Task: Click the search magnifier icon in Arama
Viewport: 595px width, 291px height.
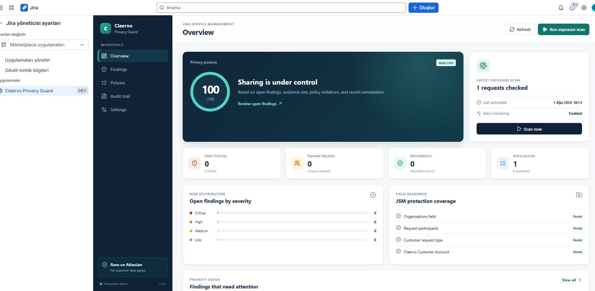Action: tap(162, 8)
